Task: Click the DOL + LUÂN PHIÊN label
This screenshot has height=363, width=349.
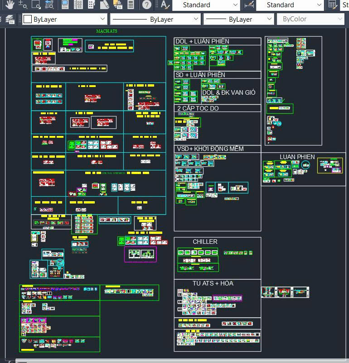Action: (x=202, y=41)
